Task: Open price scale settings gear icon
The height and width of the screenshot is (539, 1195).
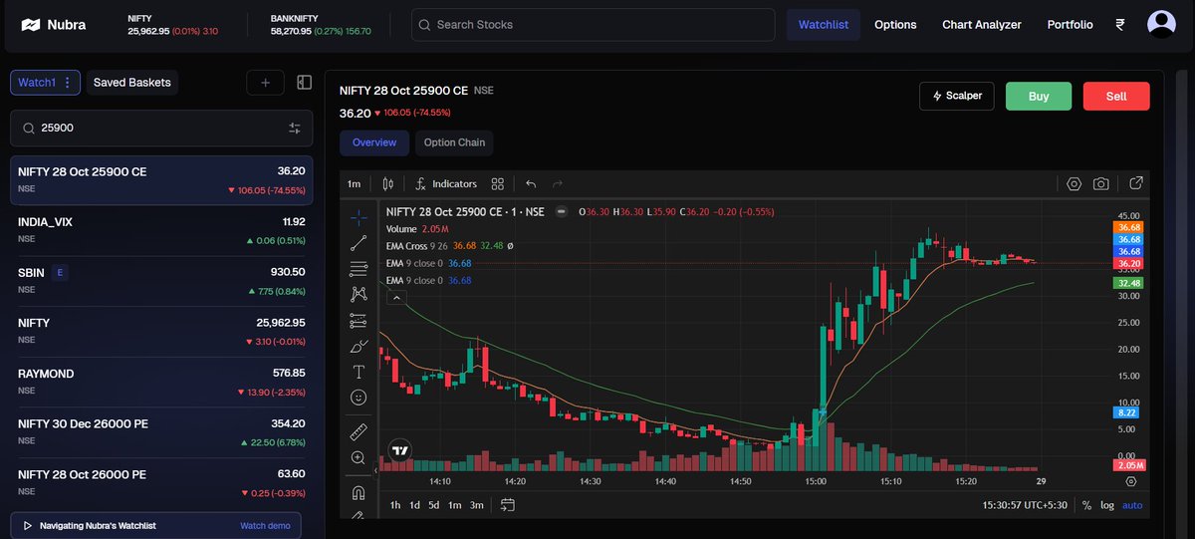Action: [1131, 480]
